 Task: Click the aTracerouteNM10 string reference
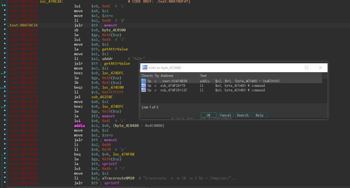pyautogui.click(x=118, y=178)
